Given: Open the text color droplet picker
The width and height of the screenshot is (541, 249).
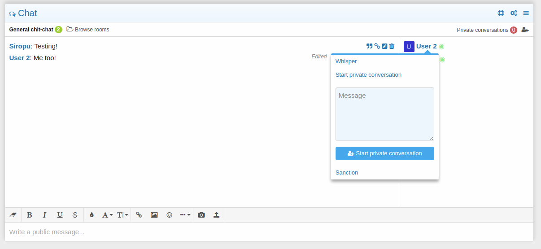Looking at the screenshot, I should [x=92, y=215].
